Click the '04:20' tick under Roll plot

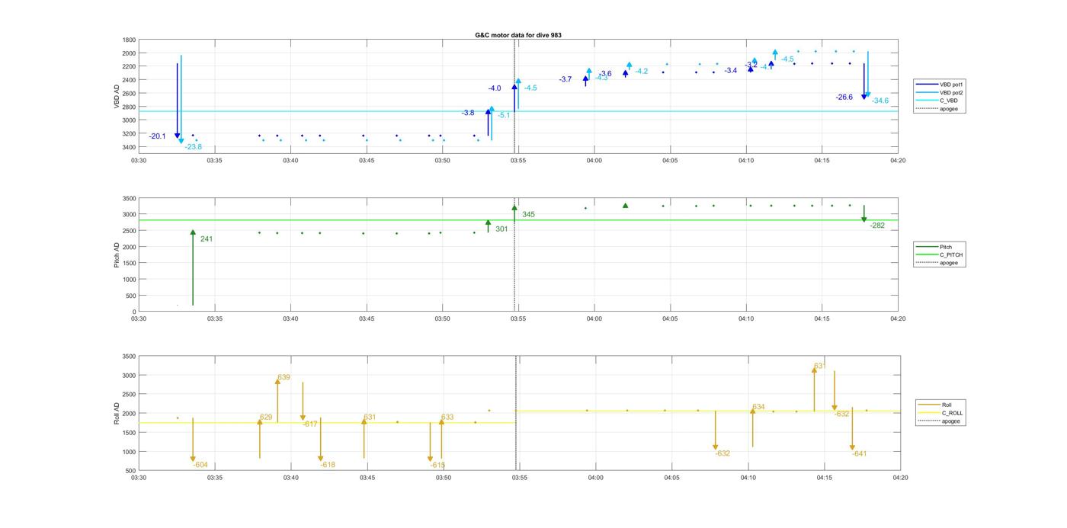click(900, 478)
